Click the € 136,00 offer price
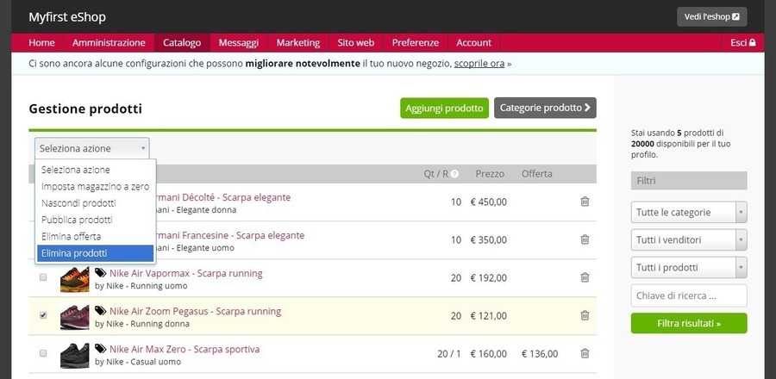 pos(540,354)
